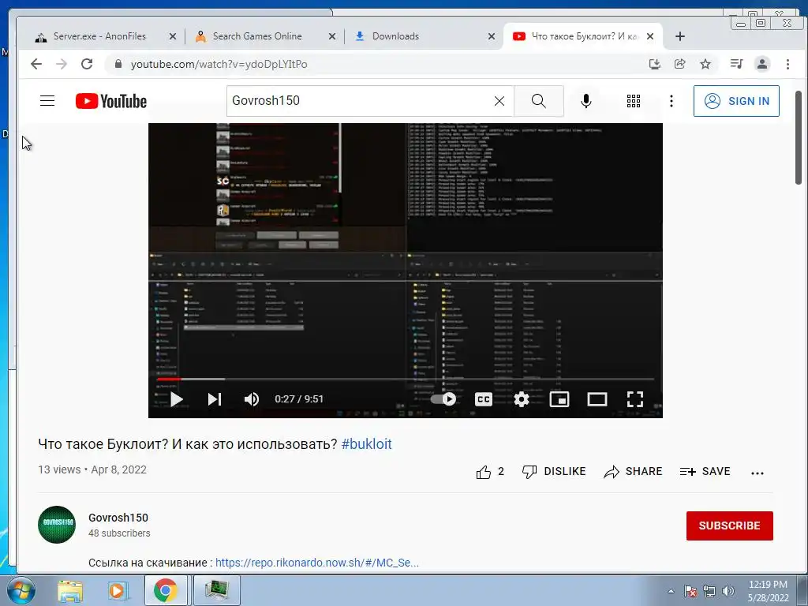Click the address bar URL
This screenshot has height=606, width=808.
pos(219,65)
